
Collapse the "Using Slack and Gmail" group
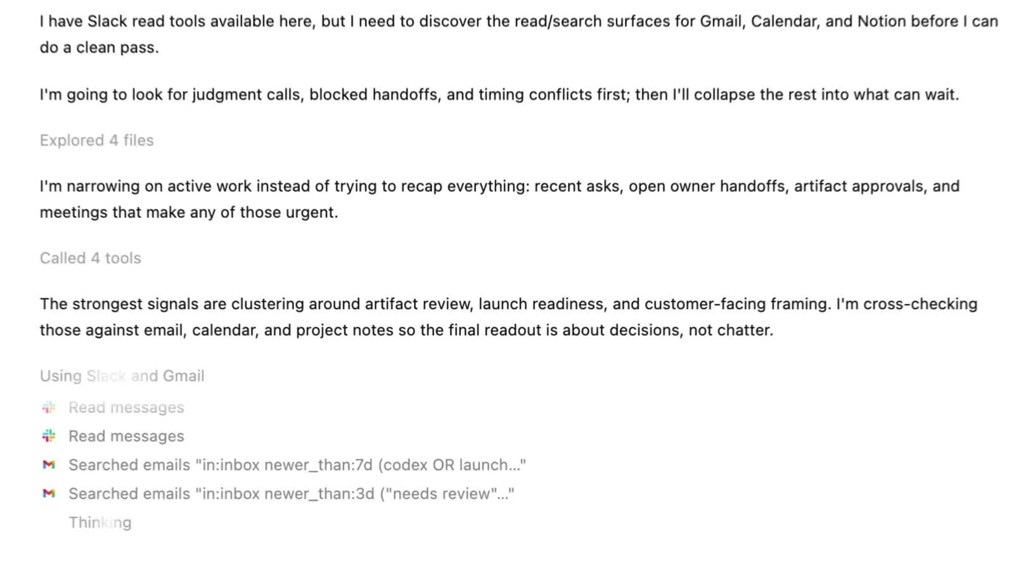(x=122, y=376)
